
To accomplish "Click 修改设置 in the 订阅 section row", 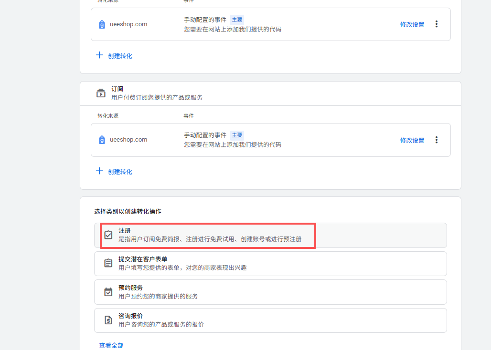I will point(412,140).
